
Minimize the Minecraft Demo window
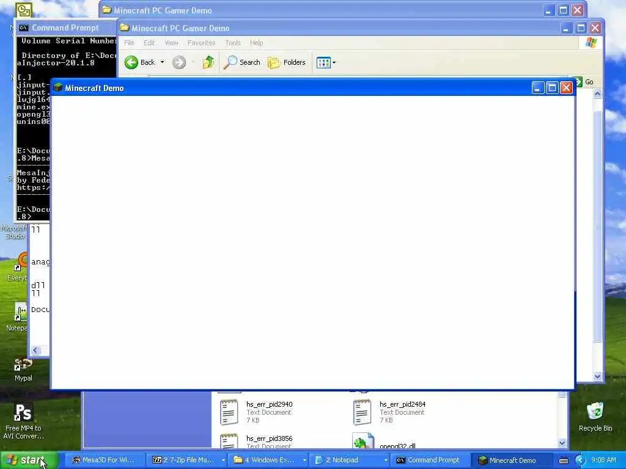[538, 88]
